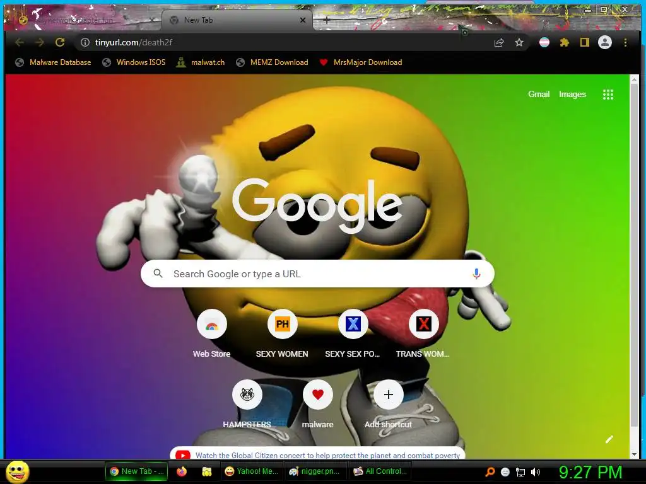Click the round face tray icon
This screenshot has height=484, width=646.
pyautogui.click(x=505, y=472)
